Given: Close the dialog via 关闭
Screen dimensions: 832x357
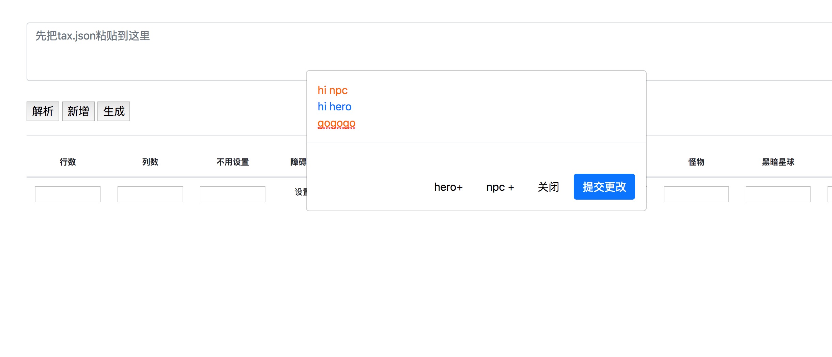Looking at the screenshot, I should click(x=548, y=187).
